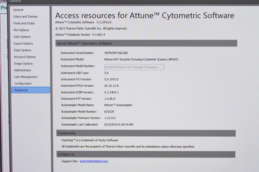259x172 pixels.
Task: Open Fonts and Styles settings
Action: pyautogui.click(x=24, y=23)
